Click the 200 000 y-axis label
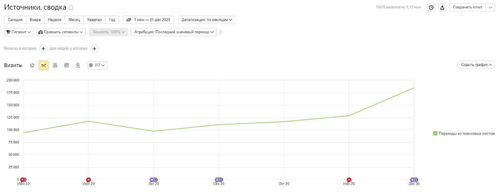This screenshot has height=192, width=498. [13, 80]
